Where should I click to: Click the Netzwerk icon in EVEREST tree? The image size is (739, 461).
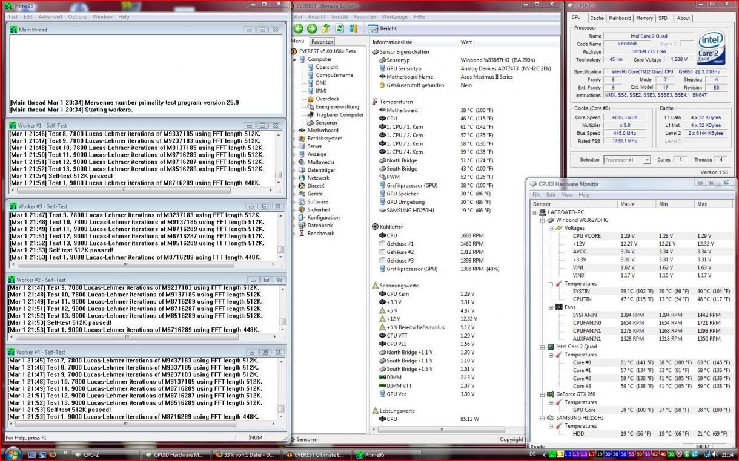(x=303, y=178)
